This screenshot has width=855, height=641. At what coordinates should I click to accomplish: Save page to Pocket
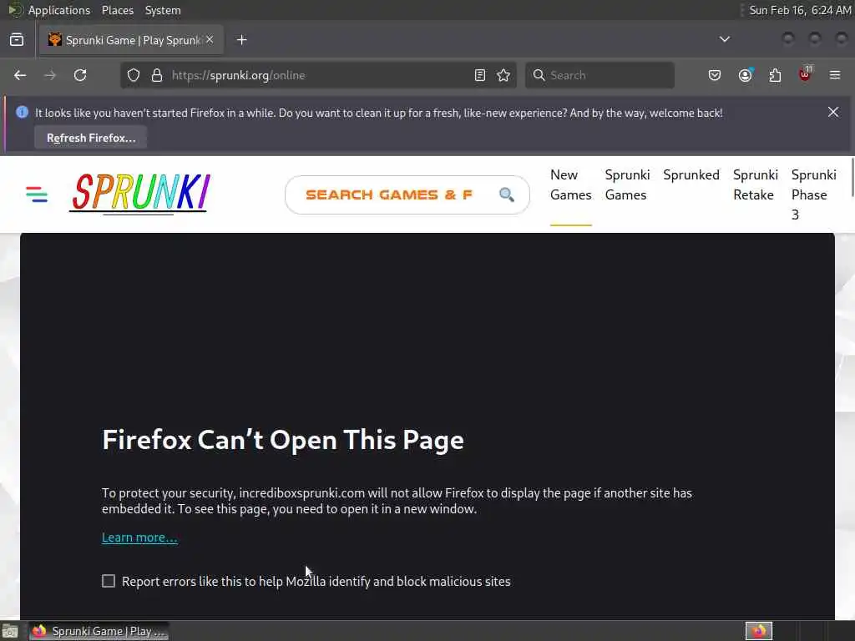(x=715, y=75)
